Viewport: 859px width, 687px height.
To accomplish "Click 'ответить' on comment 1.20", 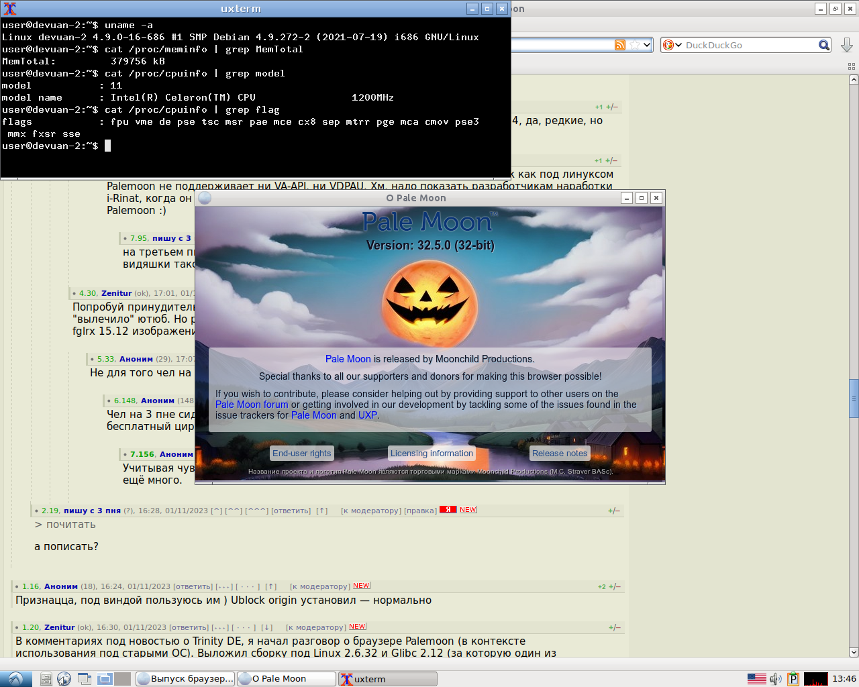I will coord(189,627).
